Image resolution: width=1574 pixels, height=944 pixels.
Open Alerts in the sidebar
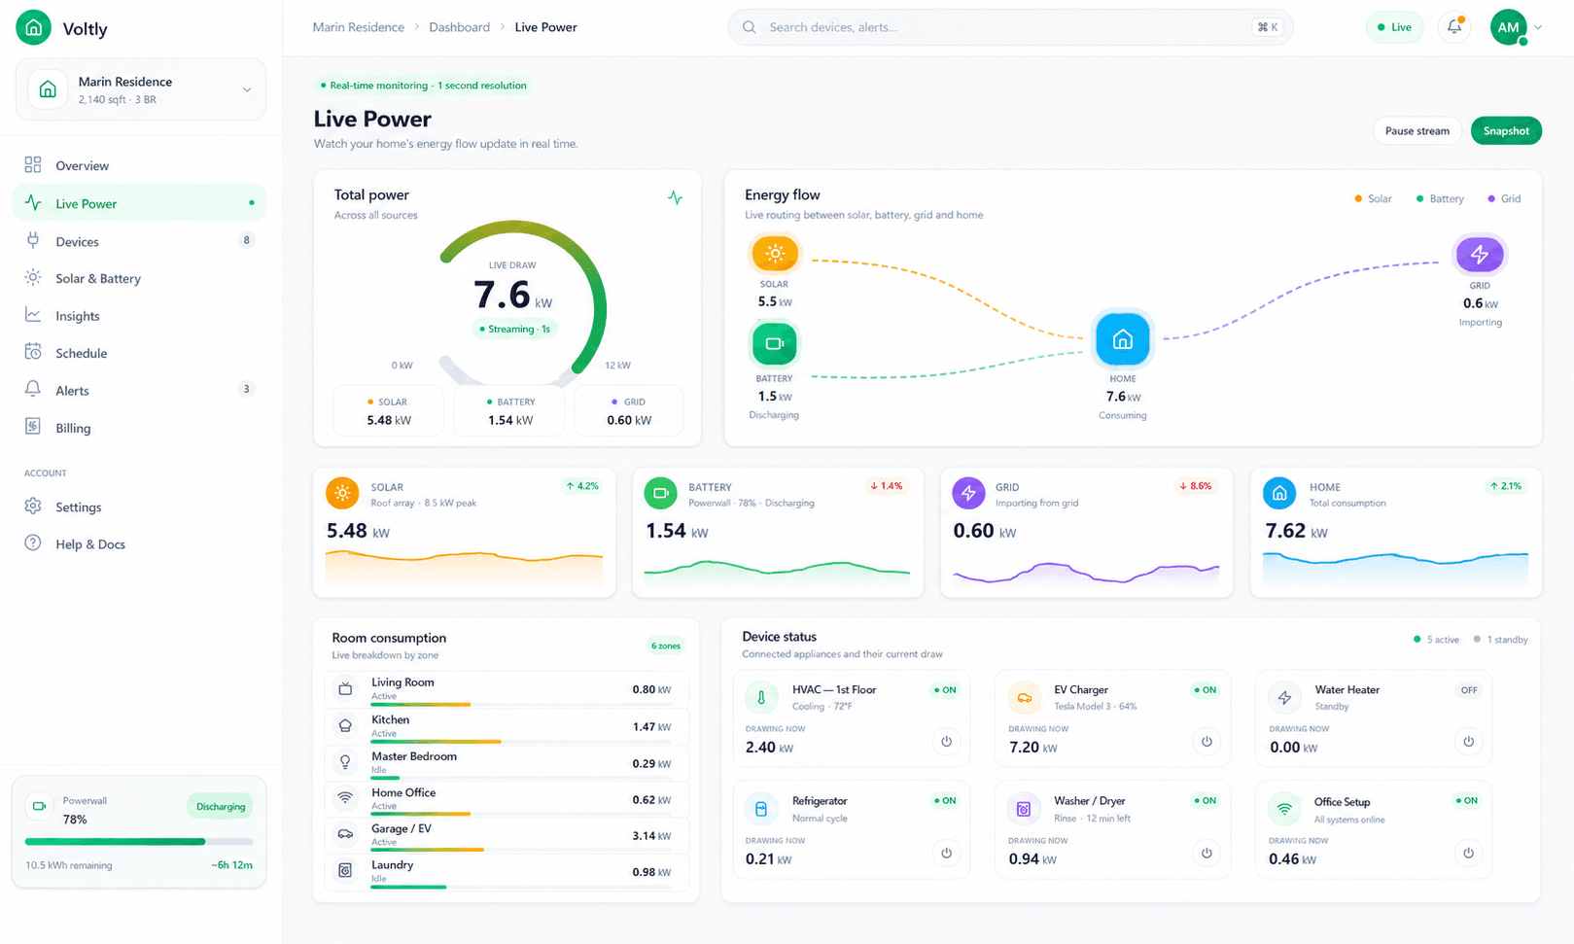pyautogui.click(x=139, y=390)
